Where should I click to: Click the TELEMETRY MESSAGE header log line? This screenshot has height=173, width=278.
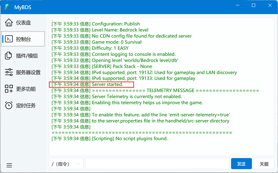tap(155, 91)
